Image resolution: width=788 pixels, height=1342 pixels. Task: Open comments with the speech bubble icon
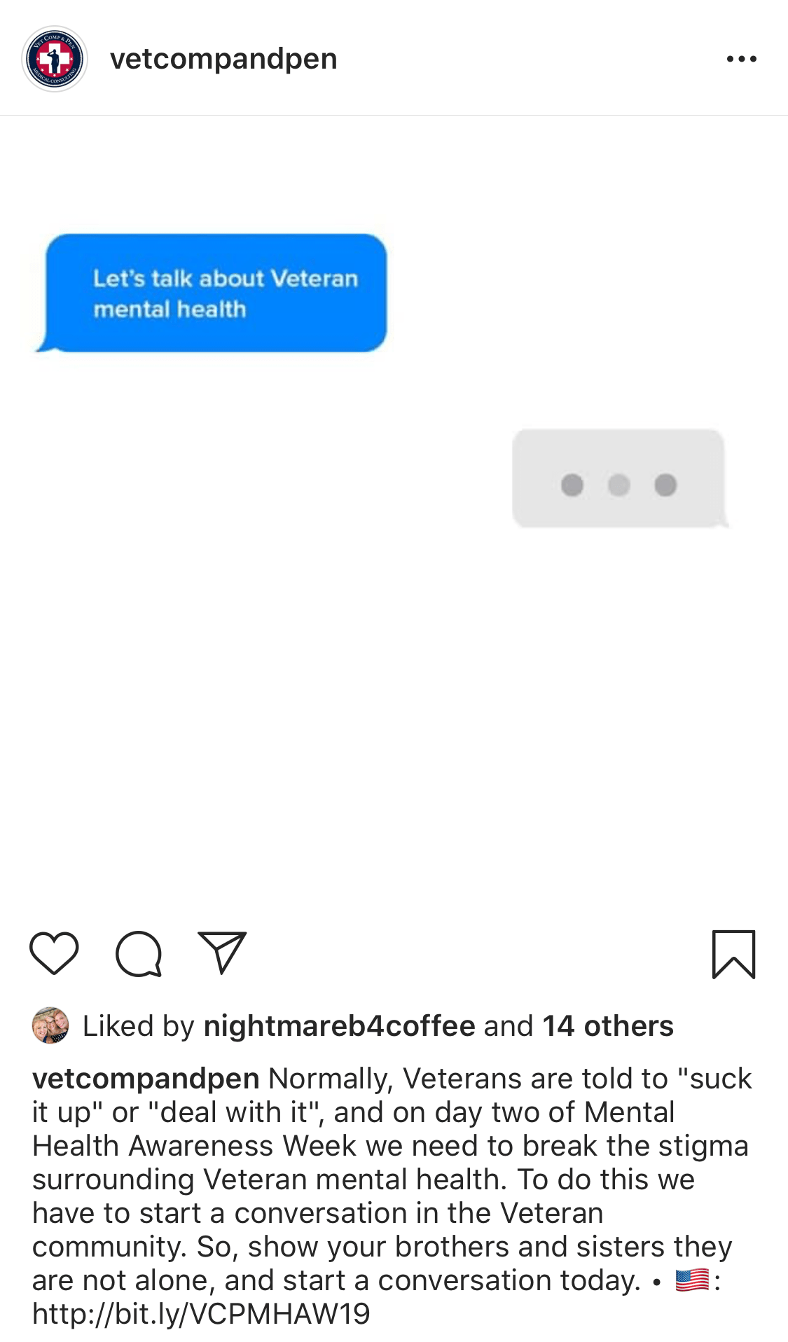tap(139, 953)
